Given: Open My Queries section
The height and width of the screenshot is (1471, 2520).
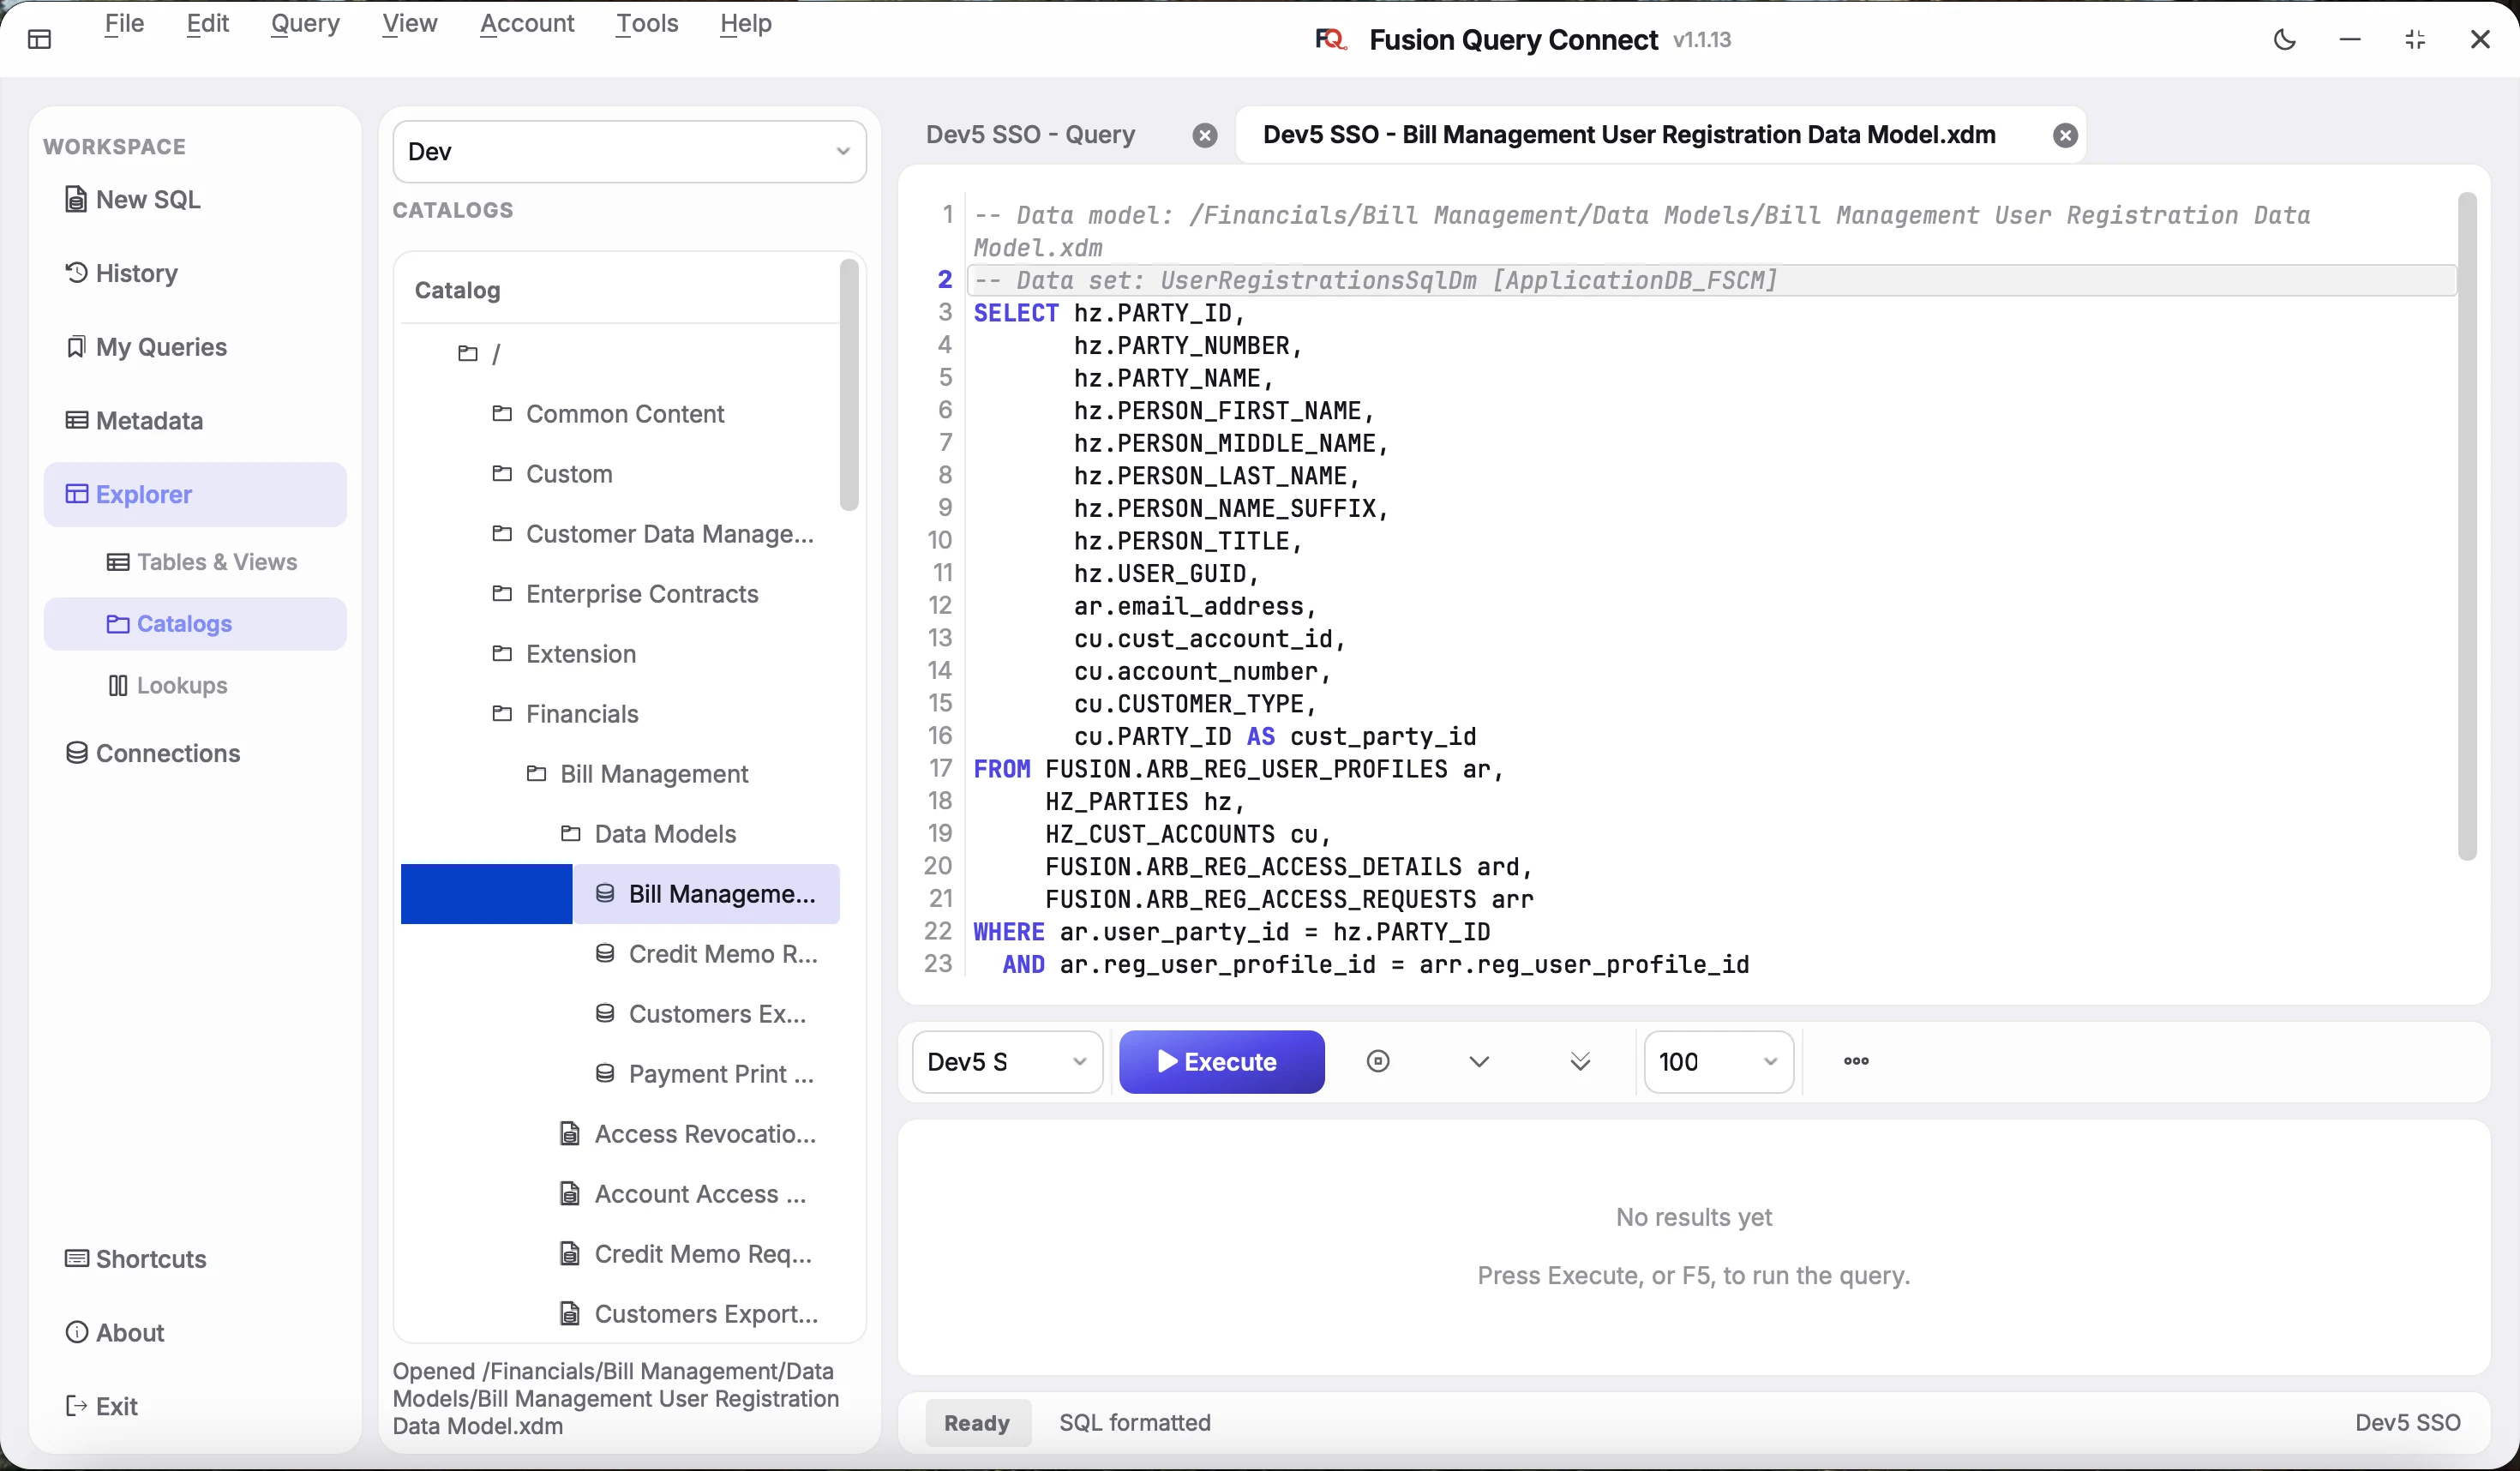Looking at the screenshot, I should (195, 347).
